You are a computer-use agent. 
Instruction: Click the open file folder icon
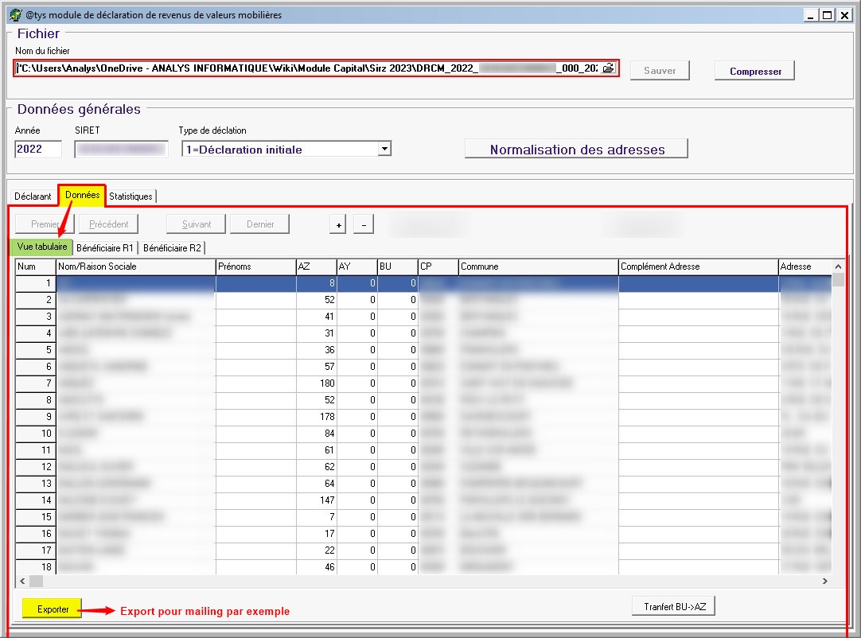[609, 68]
